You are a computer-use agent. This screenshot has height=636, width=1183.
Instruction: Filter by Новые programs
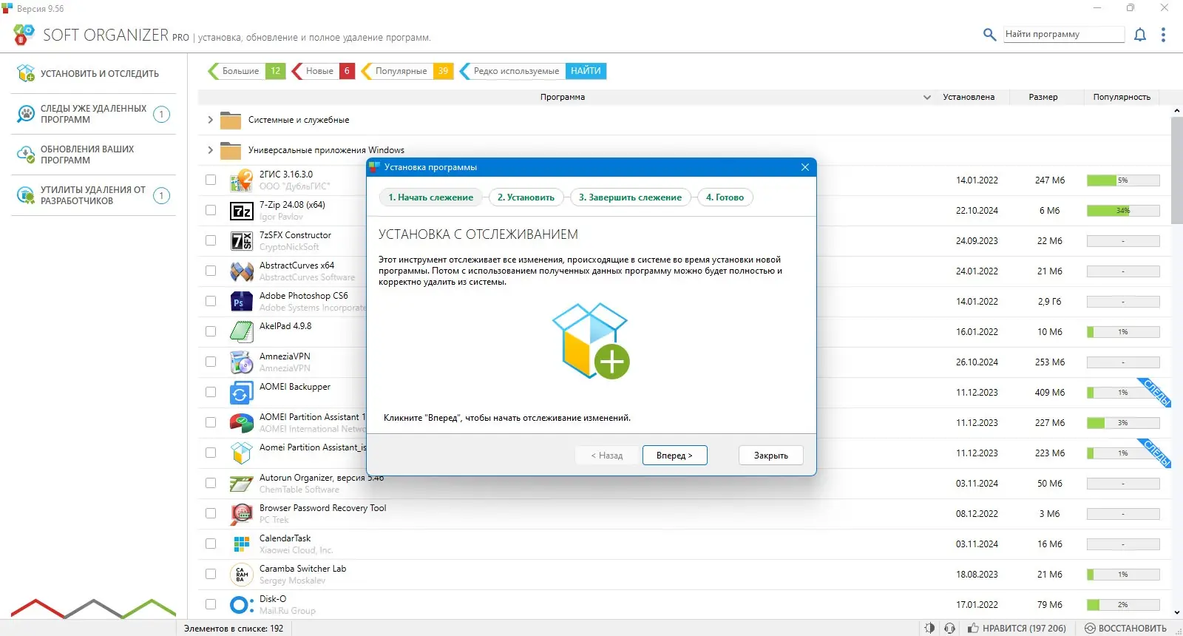click(x=323, y=71)
